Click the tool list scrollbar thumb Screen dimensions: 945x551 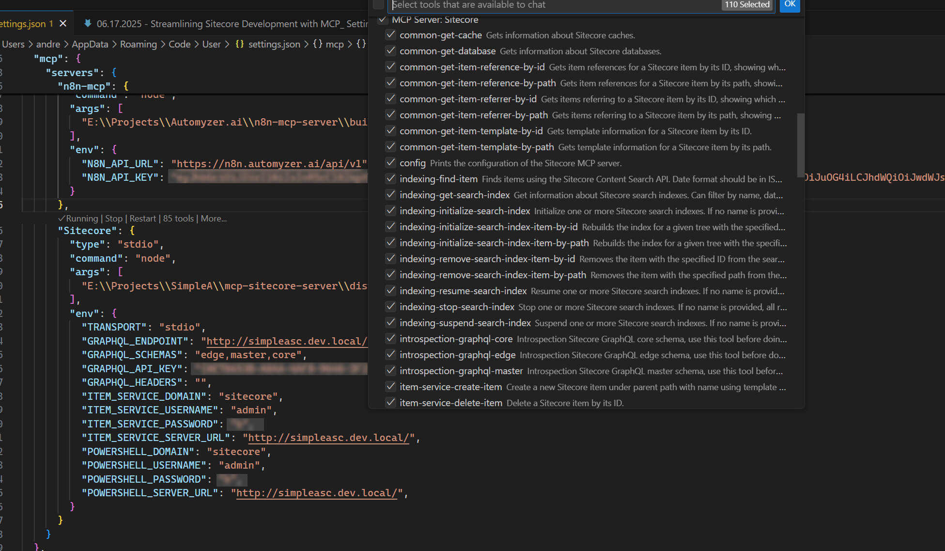point(801,145)
